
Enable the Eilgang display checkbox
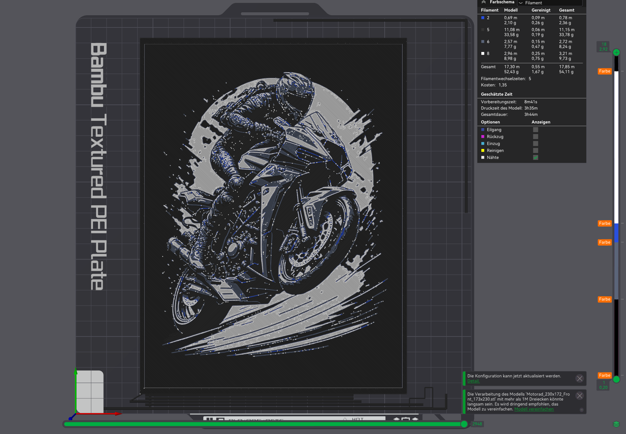pos(536,130)
